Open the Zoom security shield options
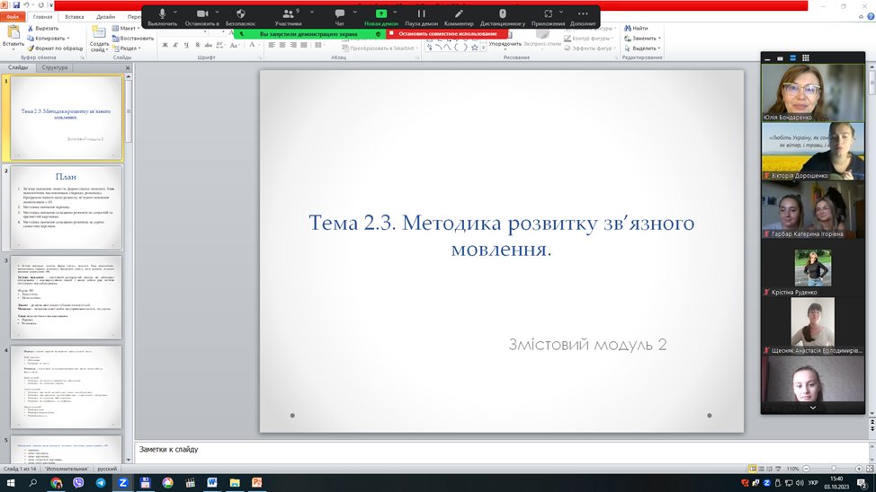The image size is (876, 492). [x=240, y=15]
